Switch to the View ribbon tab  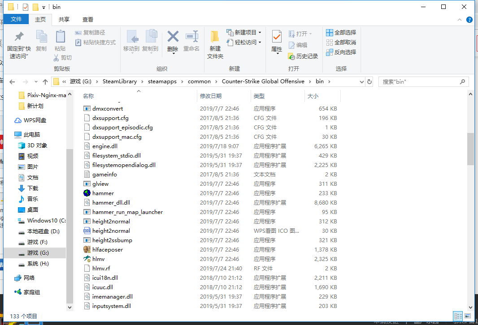[x=88, y=20]
